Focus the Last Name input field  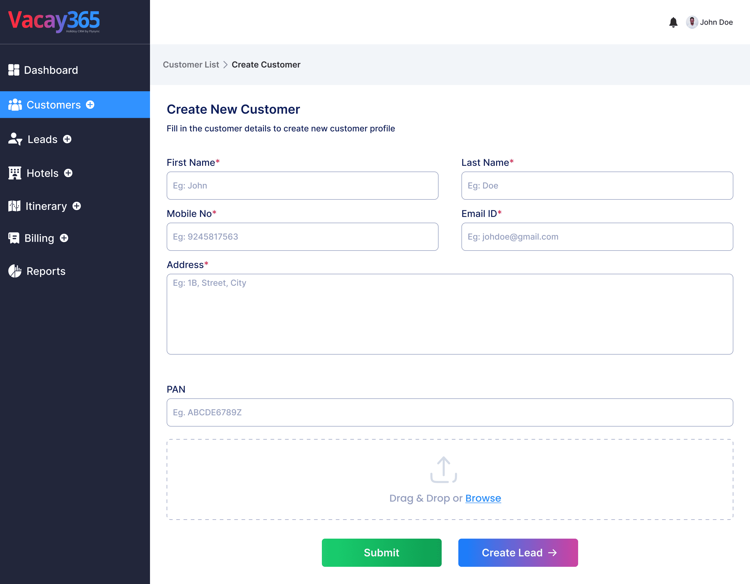[597, 186]
